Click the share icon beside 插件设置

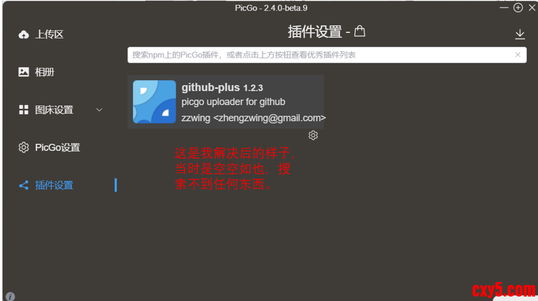pyautogui.click(x=24, y=185)
